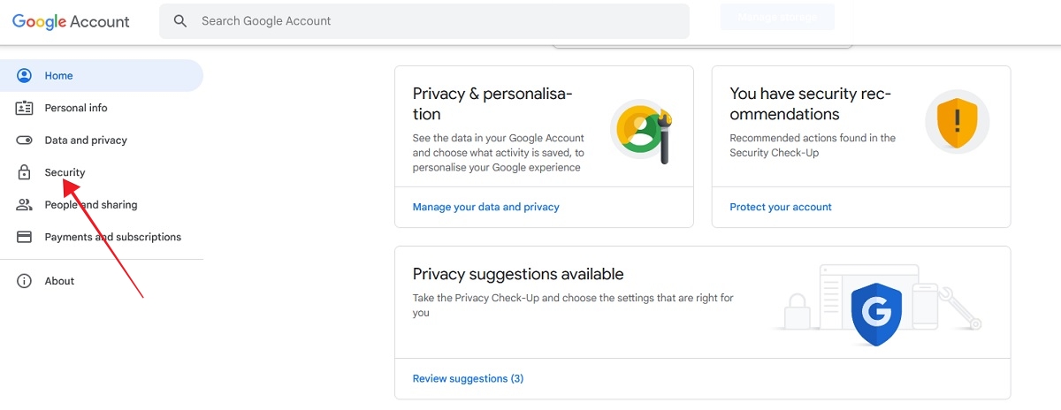Click Review suggestions (3) link
The height and width of the screenshot is (410, 1061).
point(468,378)
